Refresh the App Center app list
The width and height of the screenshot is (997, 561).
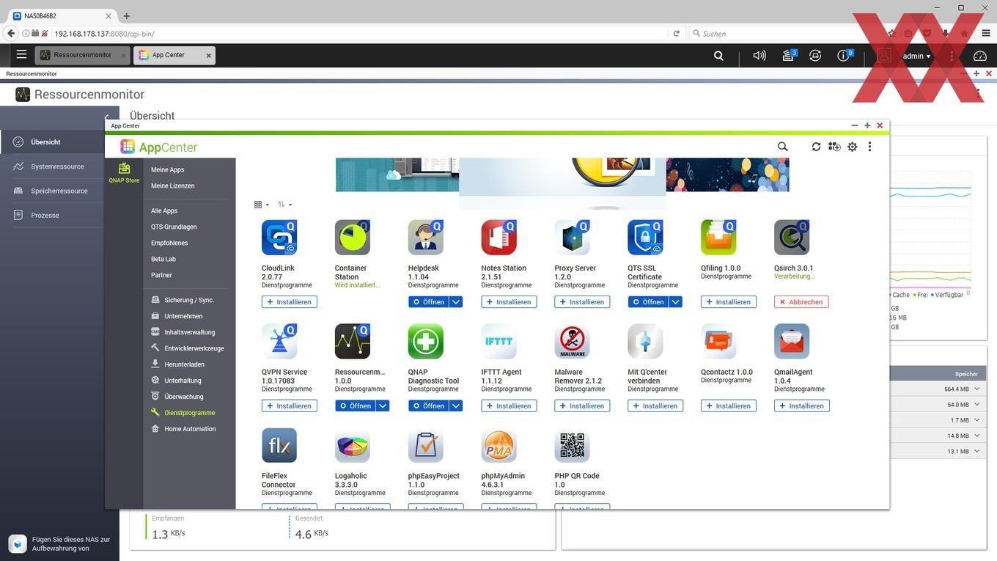click(x=816, y=147)
